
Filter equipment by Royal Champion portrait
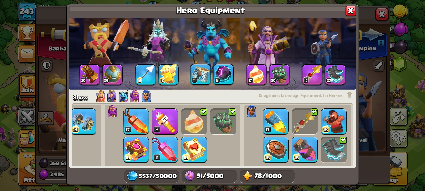click(x=147, y=96)
